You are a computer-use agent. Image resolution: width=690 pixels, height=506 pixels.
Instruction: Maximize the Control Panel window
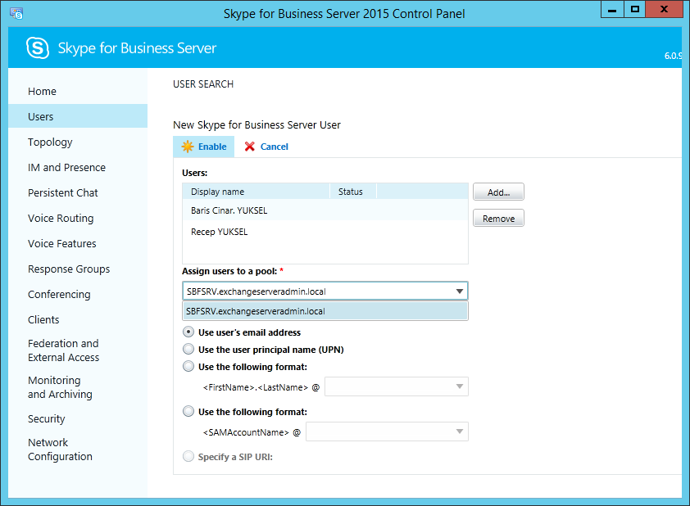pos(634,9)
